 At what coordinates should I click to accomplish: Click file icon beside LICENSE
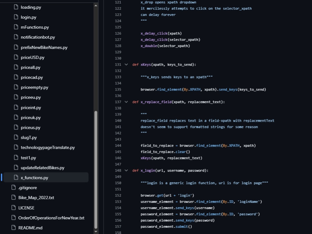click(13, 208)
